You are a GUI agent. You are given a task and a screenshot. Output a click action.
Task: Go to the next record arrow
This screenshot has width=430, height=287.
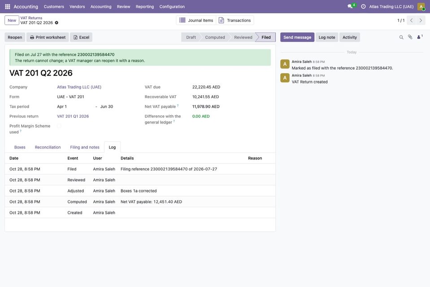[x=421, y=20]
